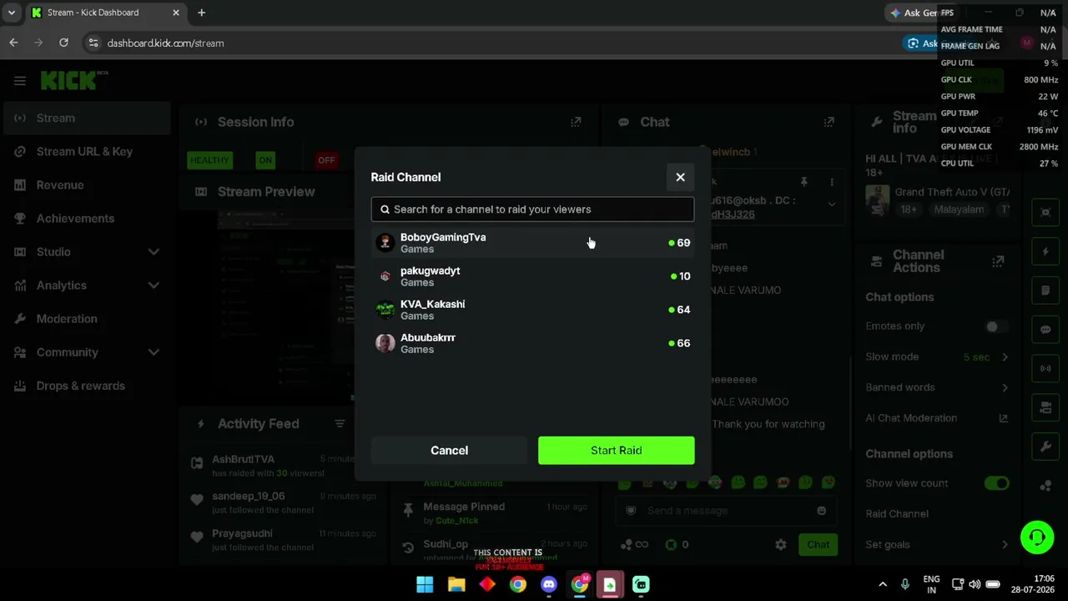
Task: Open the pinned message three-dot menu
Action: pos(832,182)
